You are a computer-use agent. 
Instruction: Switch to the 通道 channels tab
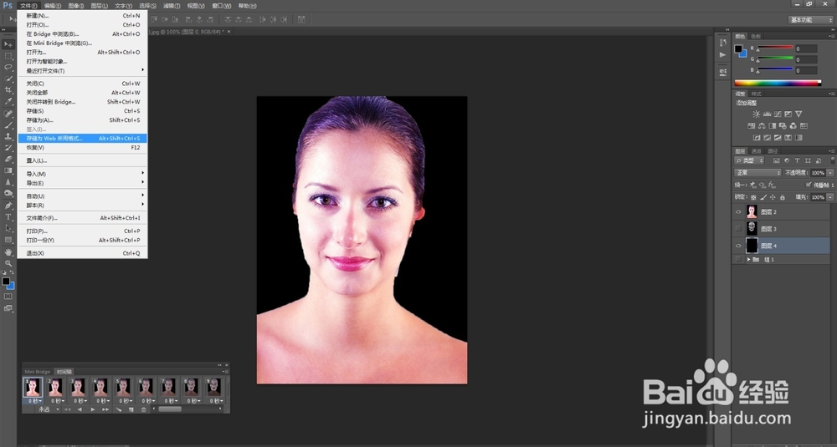(757, 151)
